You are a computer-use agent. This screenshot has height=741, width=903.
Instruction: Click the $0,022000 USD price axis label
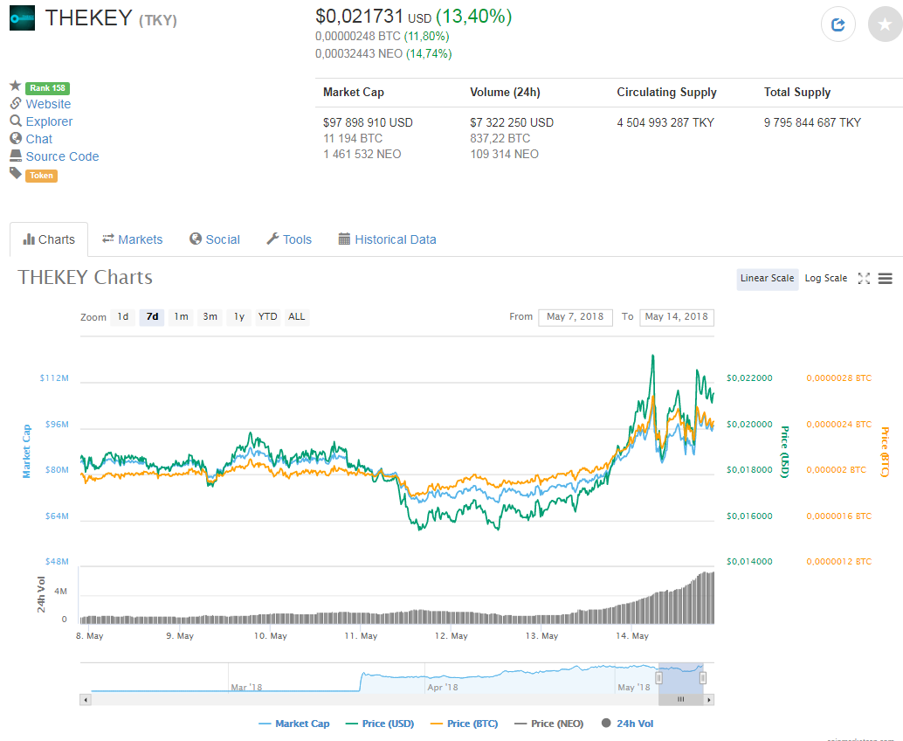point(750,378)
